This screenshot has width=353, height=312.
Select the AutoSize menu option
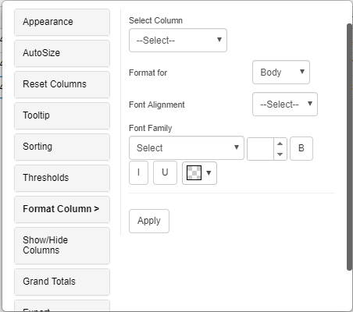pos(62,53)
